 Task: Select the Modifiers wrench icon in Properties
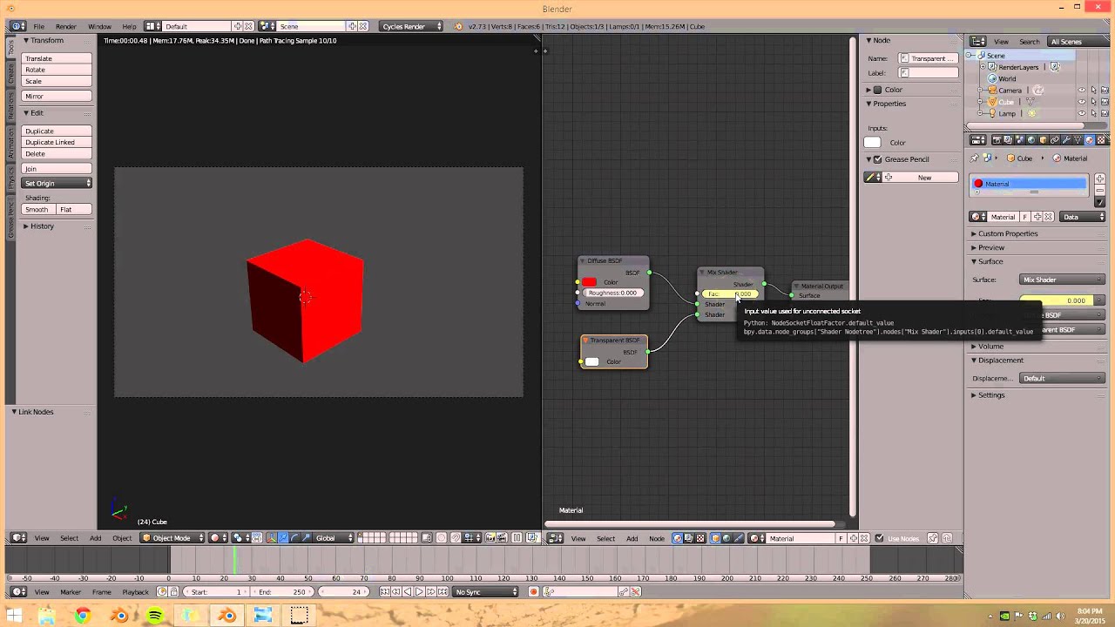point(1067,140)
